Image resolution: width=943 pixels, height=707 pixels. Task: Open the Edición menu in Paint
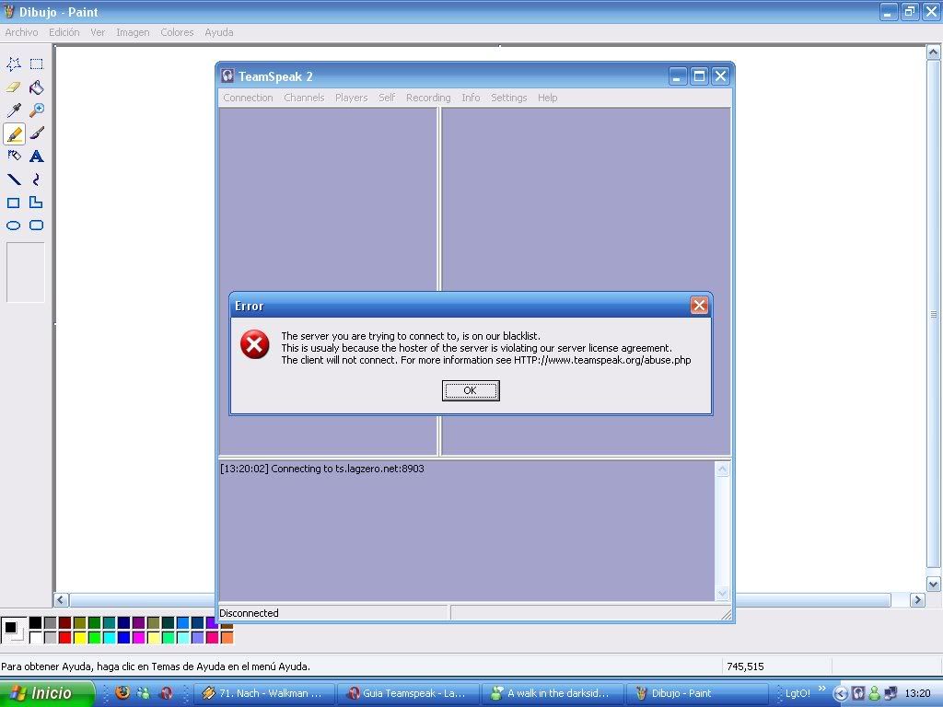tap(64, 32)
